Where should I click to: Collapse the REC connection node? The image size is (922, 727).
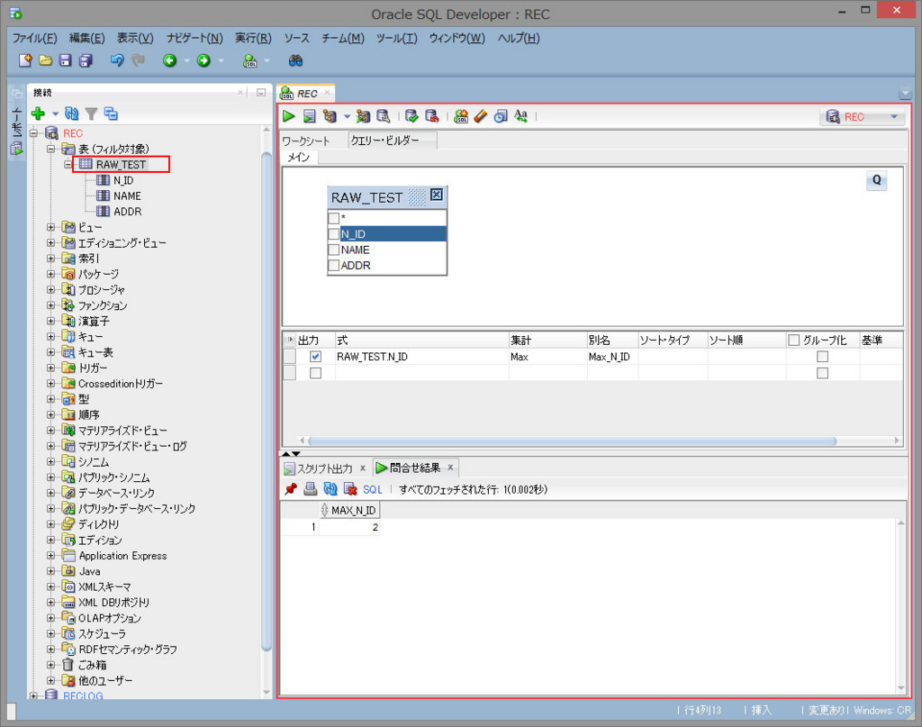[x=33, y=133]
